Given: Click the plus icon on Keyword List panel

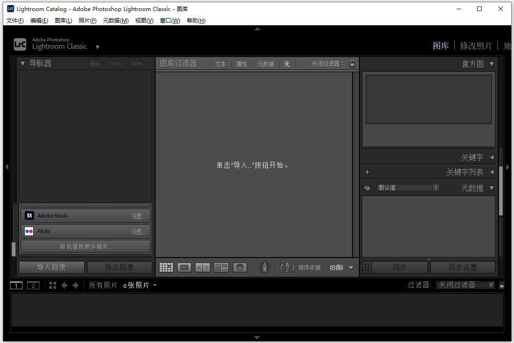Looking at the screenshot, I should 367,171.
